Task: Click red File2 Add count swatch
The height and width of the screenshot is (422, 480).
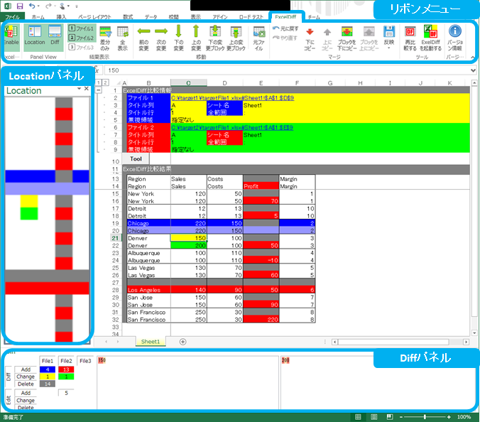Action: click(66, 369)
